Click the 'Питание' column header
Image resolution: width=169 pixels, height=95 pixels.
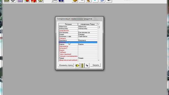tap(68, 24)
